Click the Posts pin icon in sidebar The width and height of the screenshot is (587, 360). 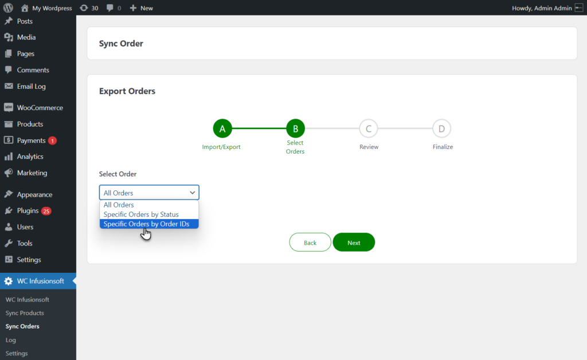9,21
